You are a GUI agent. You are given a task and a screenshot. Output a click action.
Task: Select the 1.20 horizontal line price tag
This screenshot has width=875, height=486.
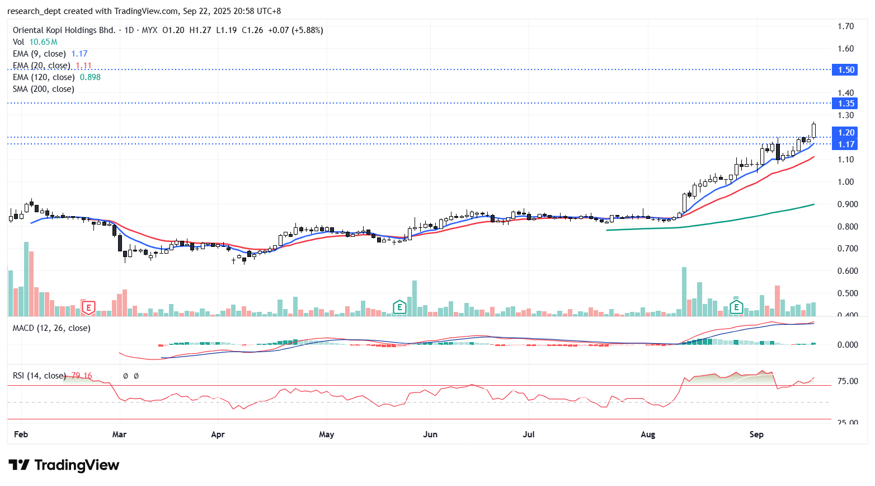pos(845,133)
